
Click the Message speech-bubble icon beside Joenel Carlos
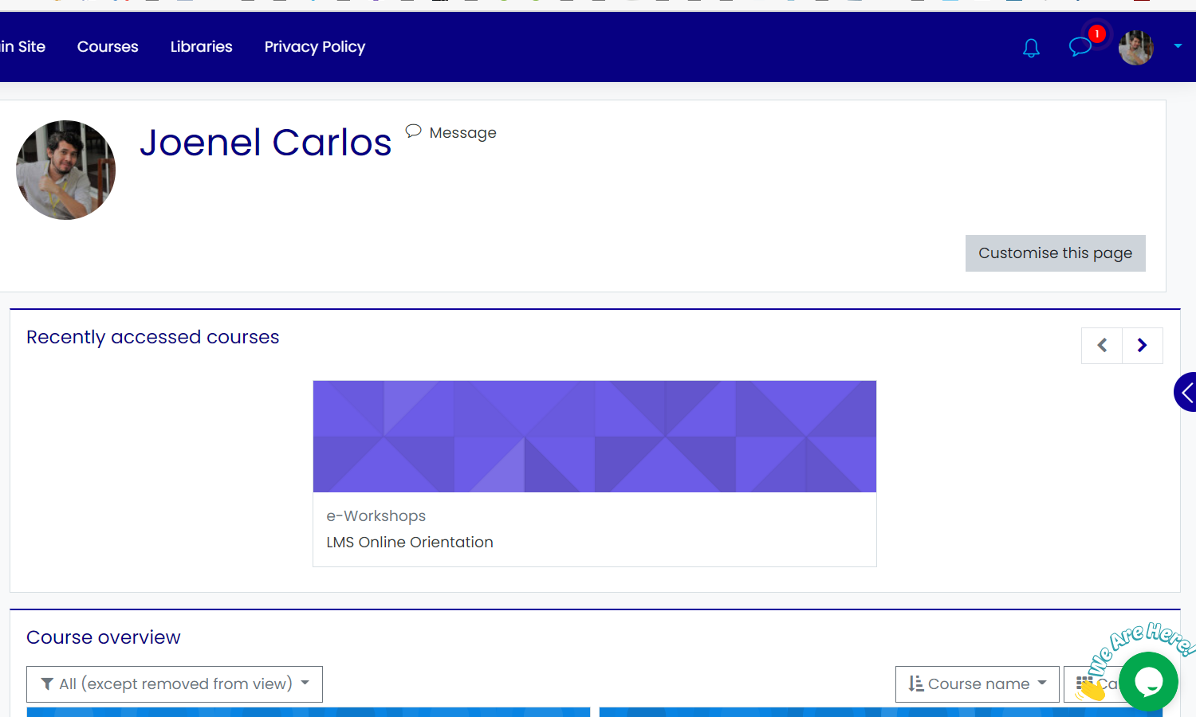(x=413, y=131)
